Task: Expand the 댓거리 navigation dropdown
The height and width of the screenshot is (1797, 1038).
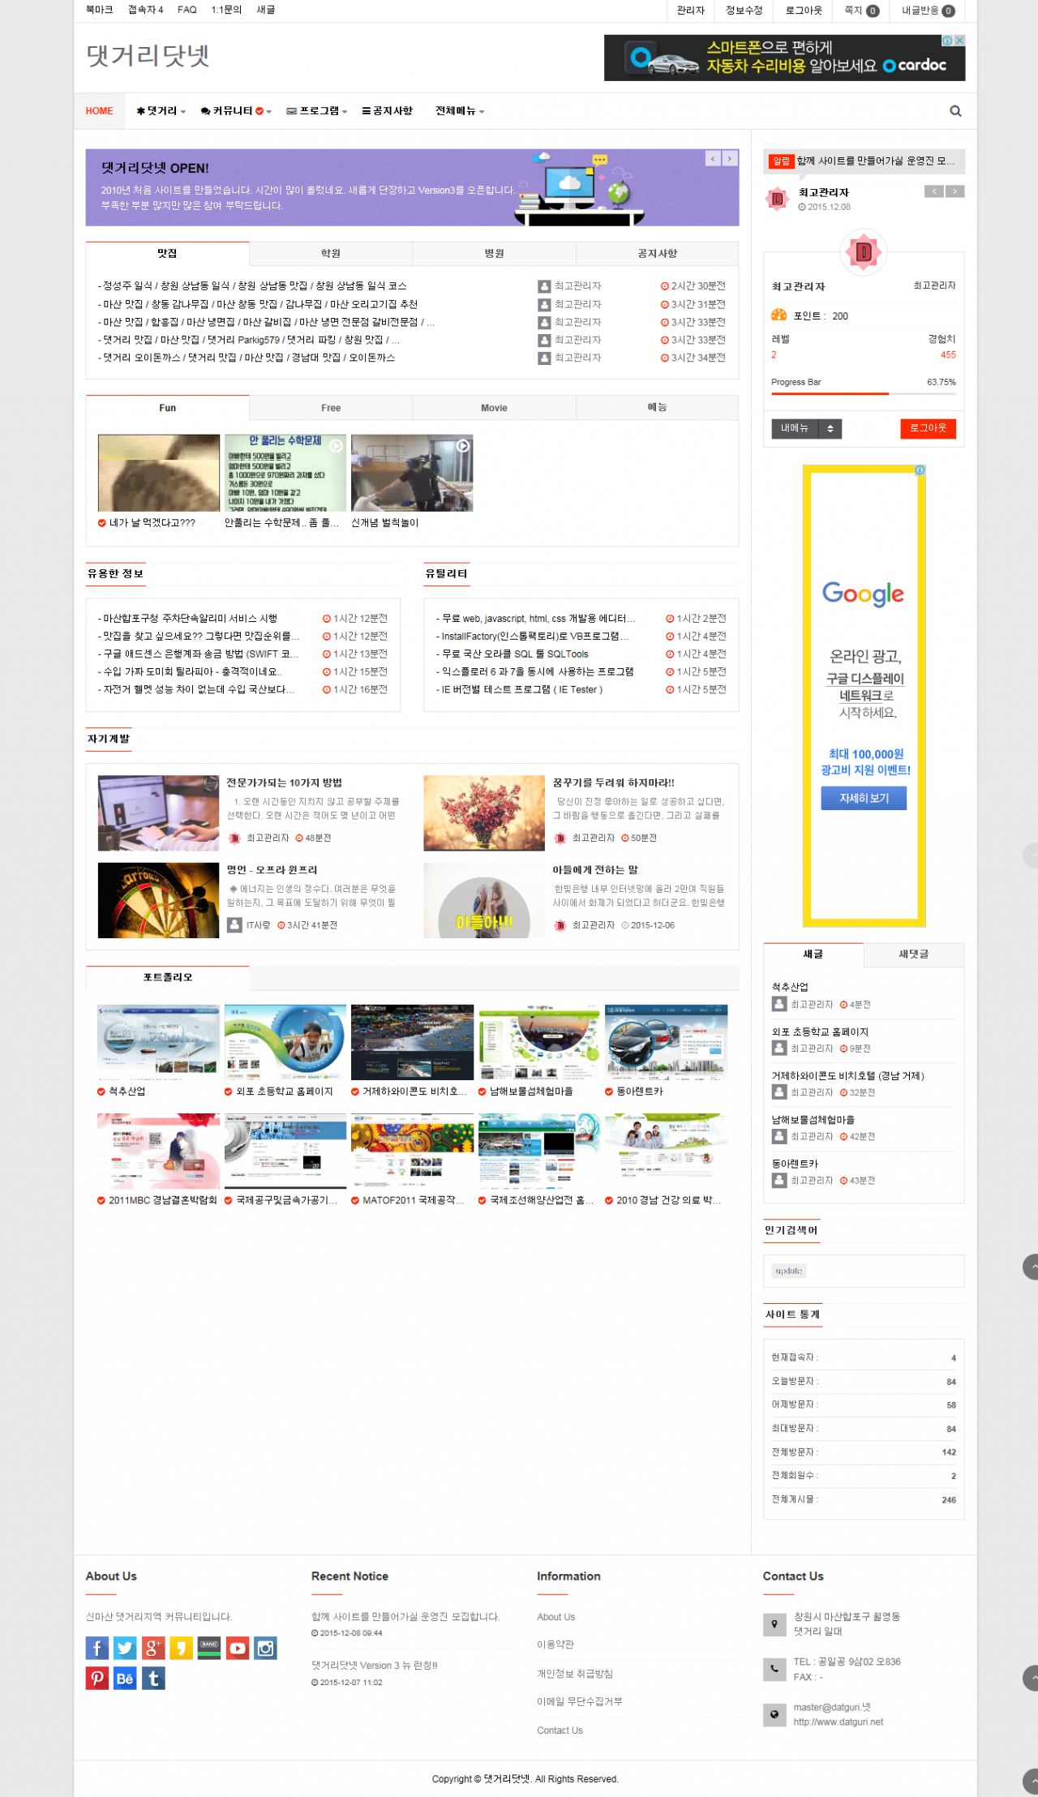Action: 161,111
